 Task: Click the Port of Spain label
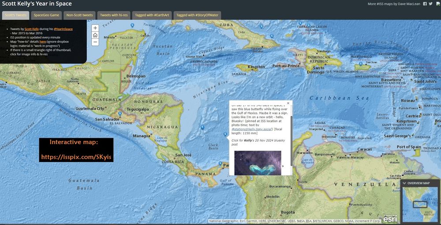[x=409, y=147]
